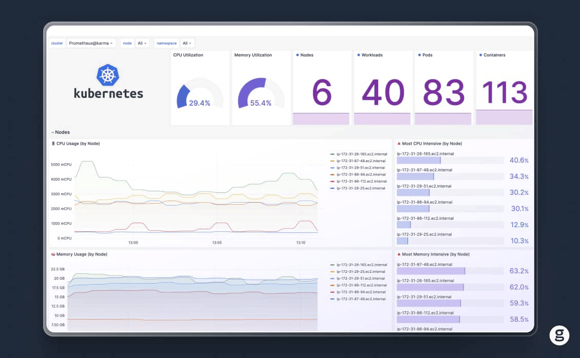Click the 34.3% CPU intensive value
The height and width of the screenshot is (358, 580).
[x=518, y=176]
